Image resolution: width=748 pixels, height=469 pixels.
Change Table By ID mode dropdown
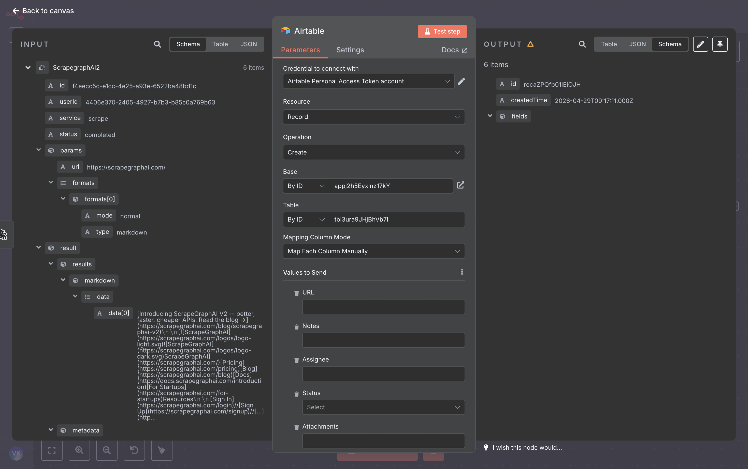pos(306,219)
